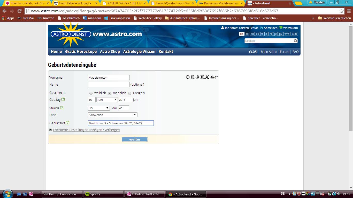Image resolution: width=353 pixels, height=198 pixels.
Task: Open the Gratis Horoskope menu
Action: click(81, 52)
